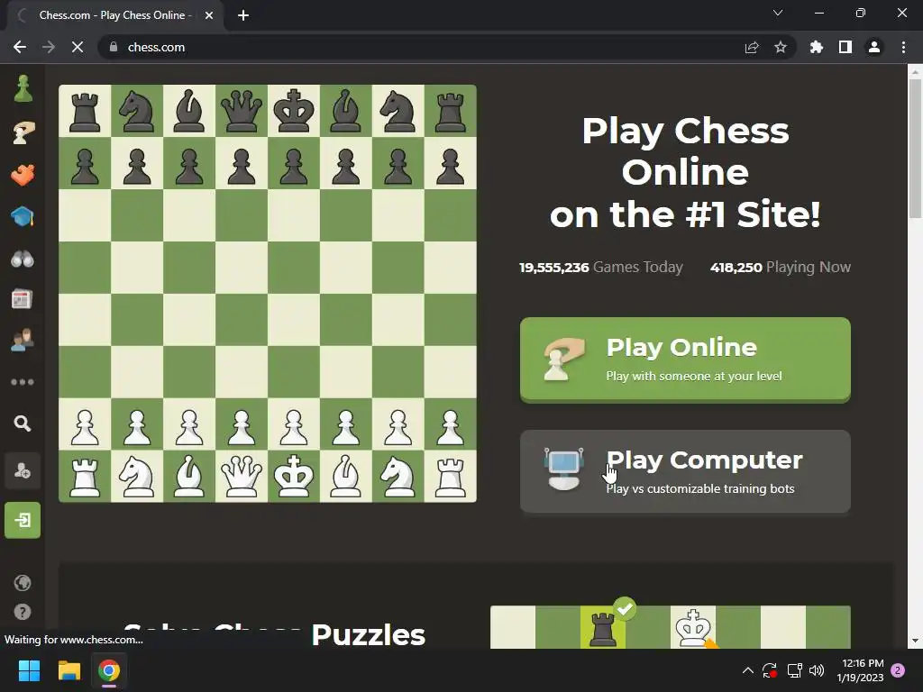Open the Help question mark icon
The height and width of the screenshot is (692, 923).
[23, 612]
